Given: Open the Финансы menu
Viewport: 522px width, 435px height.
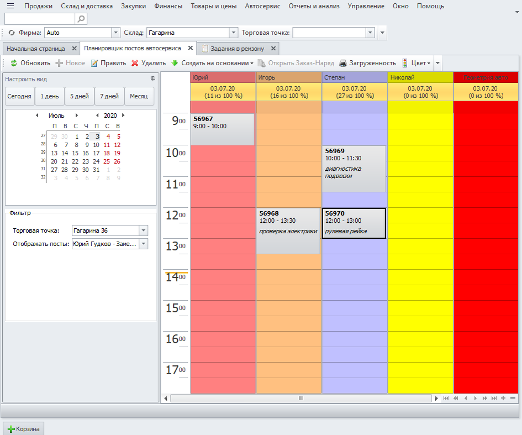Looking at the screenshot, I should point(168,6).
